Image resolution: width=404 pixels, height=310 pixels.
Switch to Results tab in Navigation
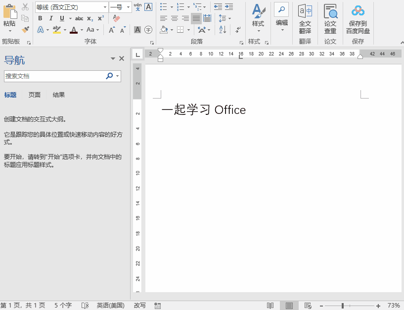click(x=59, y=95)
